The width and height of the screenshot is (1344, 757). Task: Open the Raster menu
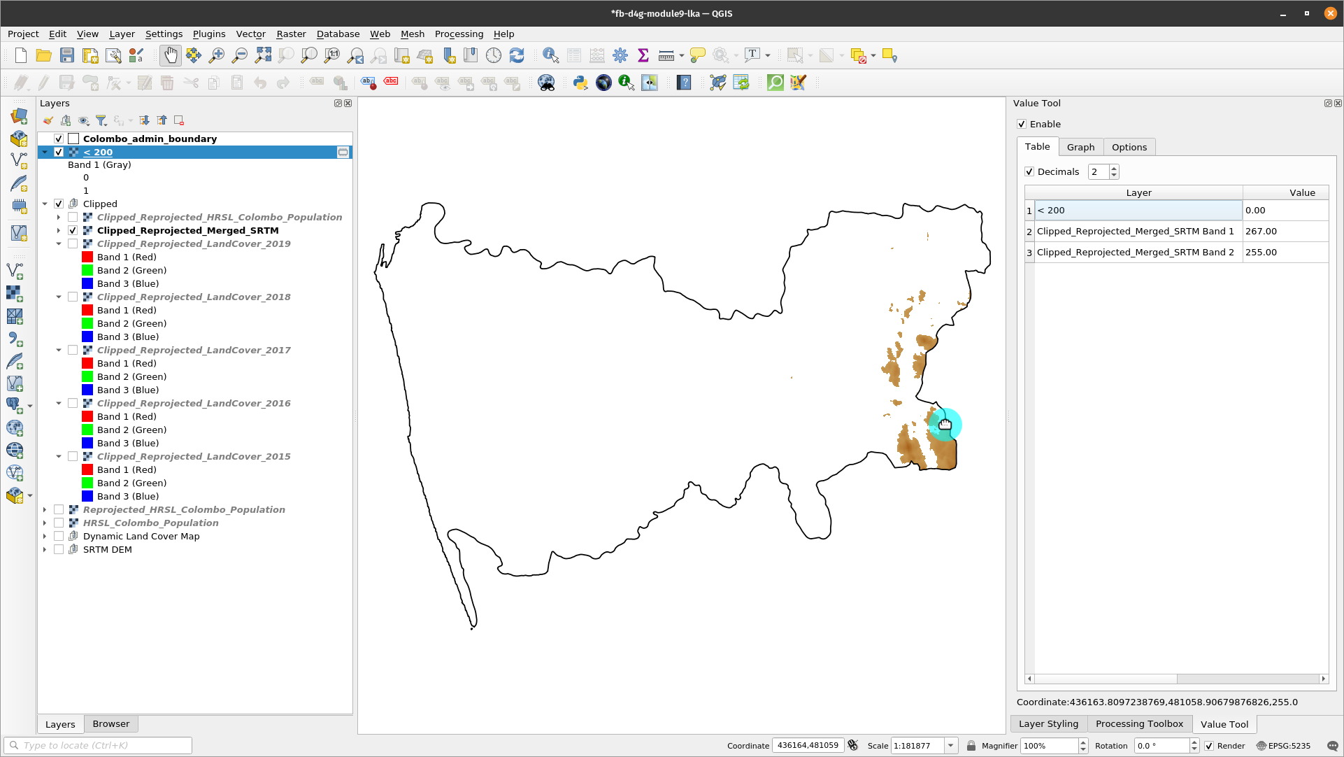click(x=291, y=34)
